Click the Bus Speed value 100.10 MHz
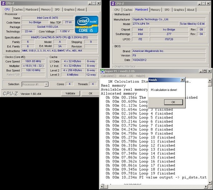The image size is (213, 190). [33, 70]
